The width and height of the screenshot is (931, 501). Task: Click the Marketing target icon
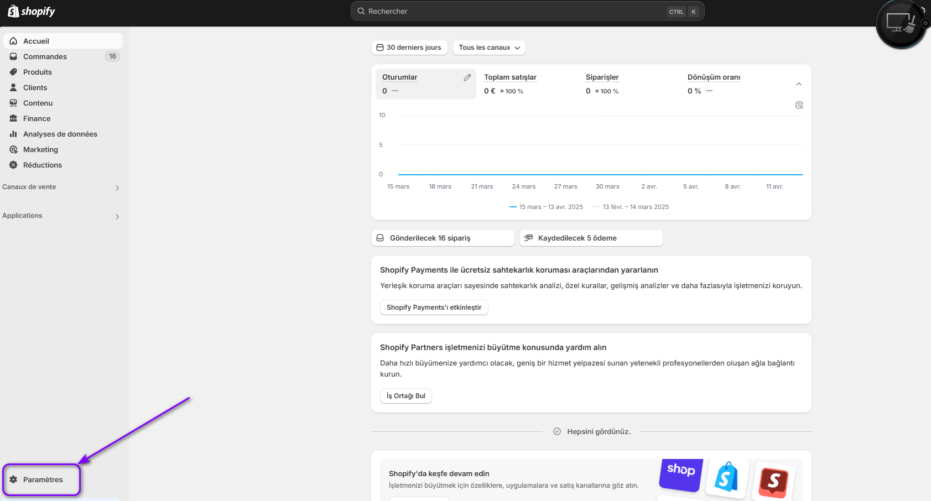(13, 149)
